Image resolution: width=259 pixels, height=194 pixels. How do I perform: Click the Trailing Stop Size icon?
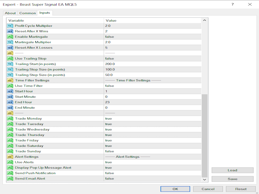pyautogui.click(x=10, y=69)
